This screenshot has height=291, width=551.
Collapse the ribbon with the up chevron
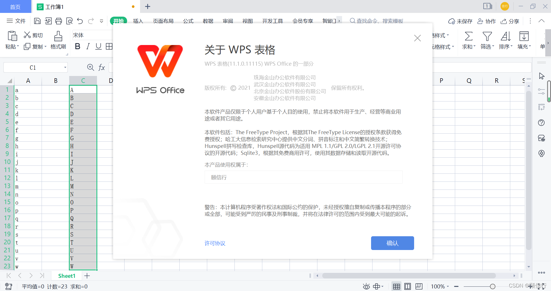point(542,21)
